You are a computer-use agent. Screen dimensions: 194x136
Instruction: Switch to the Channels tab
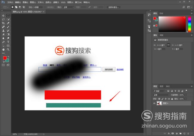[161, 86]
